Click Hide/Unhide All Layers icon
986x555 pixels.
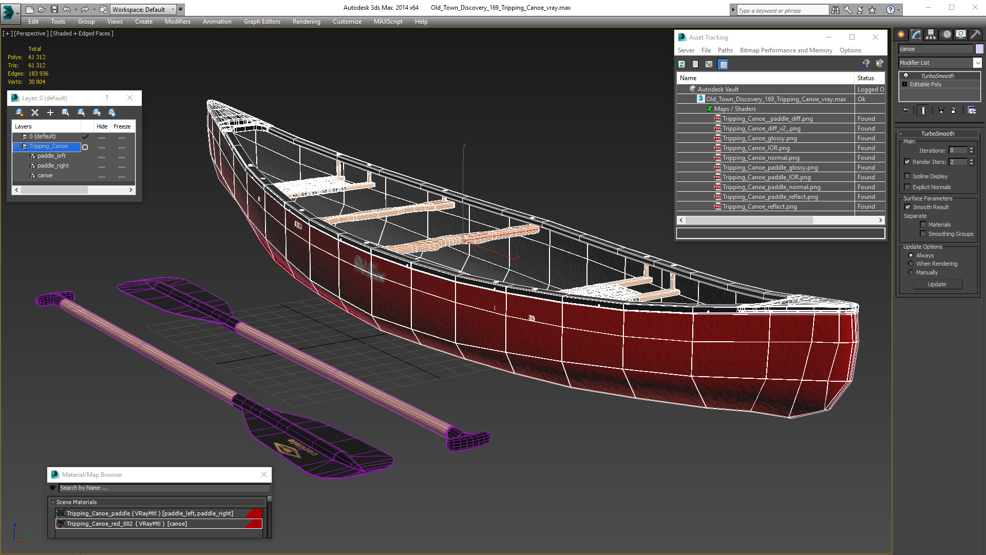tap(97, 112)
